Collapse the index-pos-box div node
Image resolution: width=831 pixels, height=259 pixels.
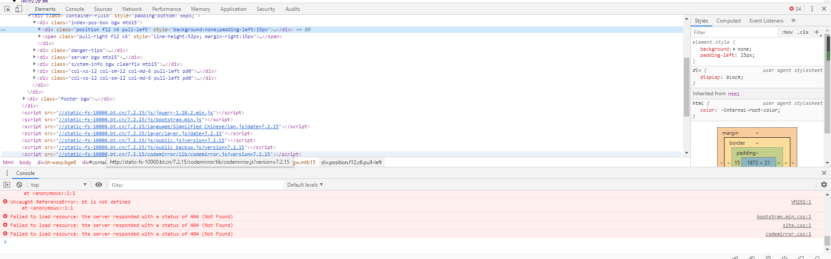[x=35, y=23]
